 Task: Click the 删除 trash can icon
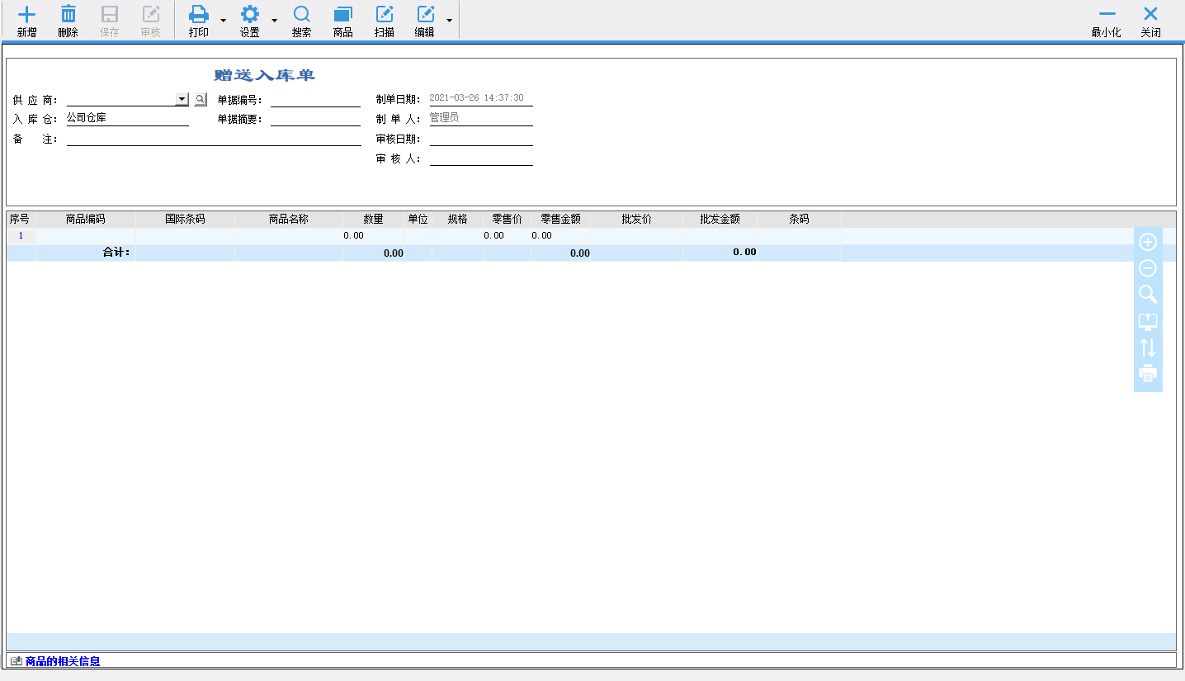point(68,14)
